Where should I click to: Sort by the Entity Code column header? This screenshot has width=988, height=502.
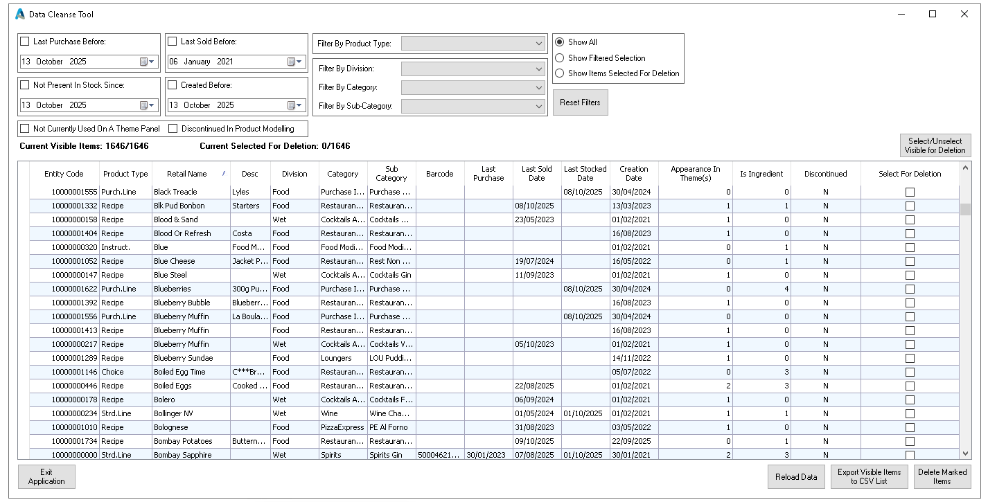[64, 174]
